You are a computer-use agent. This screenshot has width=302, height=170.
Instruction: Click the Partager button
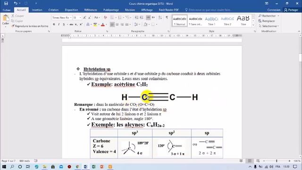(291, 10)
